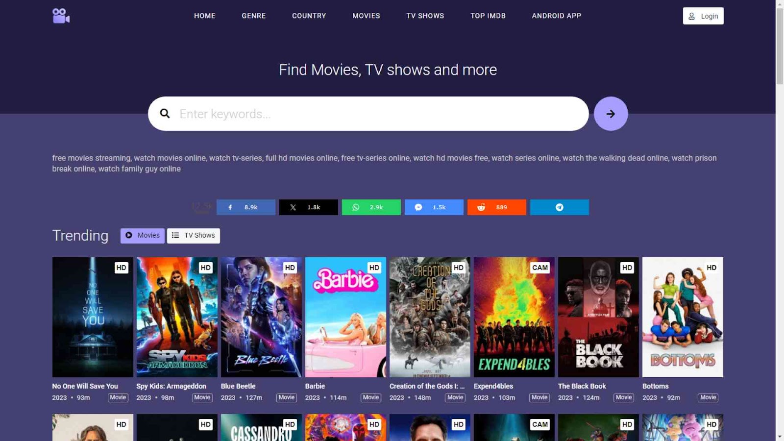This screenshot has height=441, width=784.
Task: Open TV SHOWS navigation item
Action: (x=425, y=16)
